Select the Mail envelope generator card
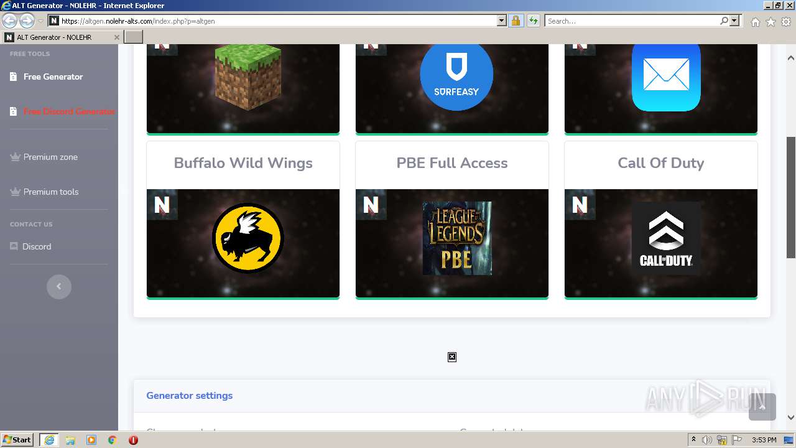Screen dimensions: 796x448 point(661,88)
